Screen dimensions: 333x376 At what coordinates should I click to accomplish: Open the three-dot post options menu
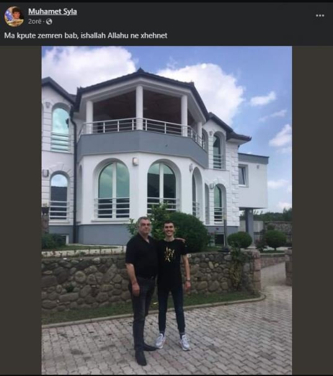(x=320, y=16)
